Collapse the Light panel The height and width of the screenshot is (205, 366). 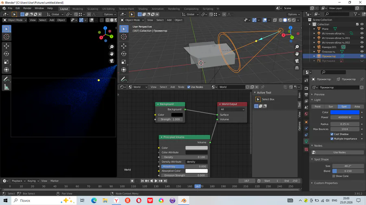click(x=317, y=100)
